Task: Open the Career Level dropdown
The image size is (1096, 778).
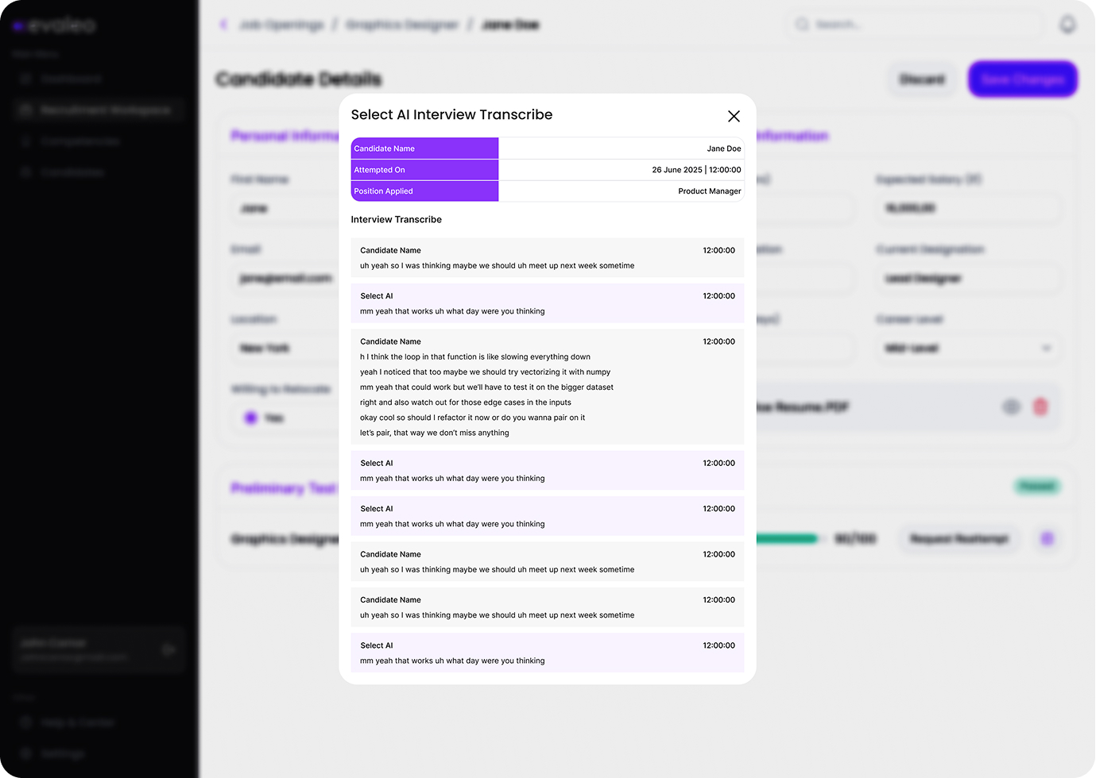Action: point(967,349)
